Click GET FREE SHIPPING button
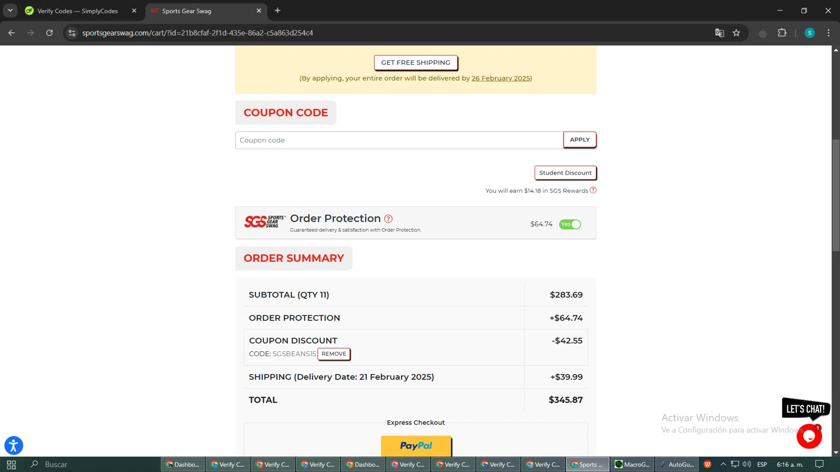This screenshot has height=472, width=840. coord(416,63)
